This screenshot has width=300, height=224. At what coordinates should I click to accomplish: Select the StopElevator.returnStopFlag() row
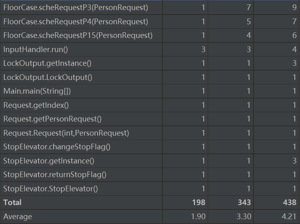click(x=55, y=175)
